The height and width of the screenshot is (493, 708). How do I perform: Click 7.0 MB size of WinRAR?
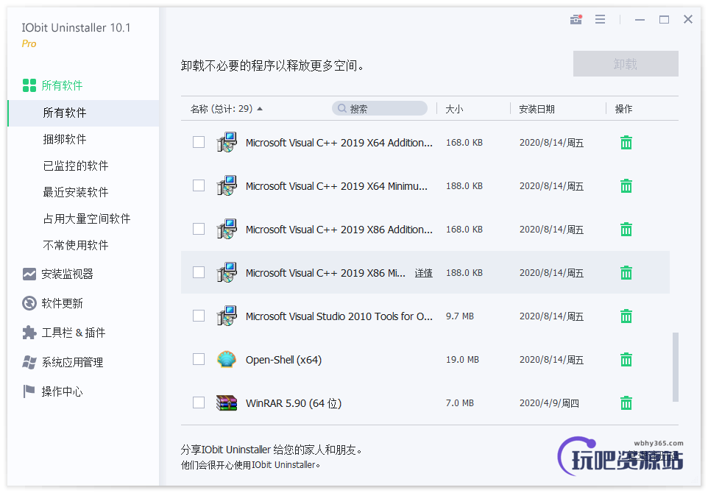[460, 402]
